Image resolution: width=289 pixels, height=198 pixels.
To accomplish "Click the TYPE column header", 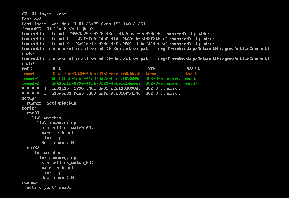I will coord(150,69).
